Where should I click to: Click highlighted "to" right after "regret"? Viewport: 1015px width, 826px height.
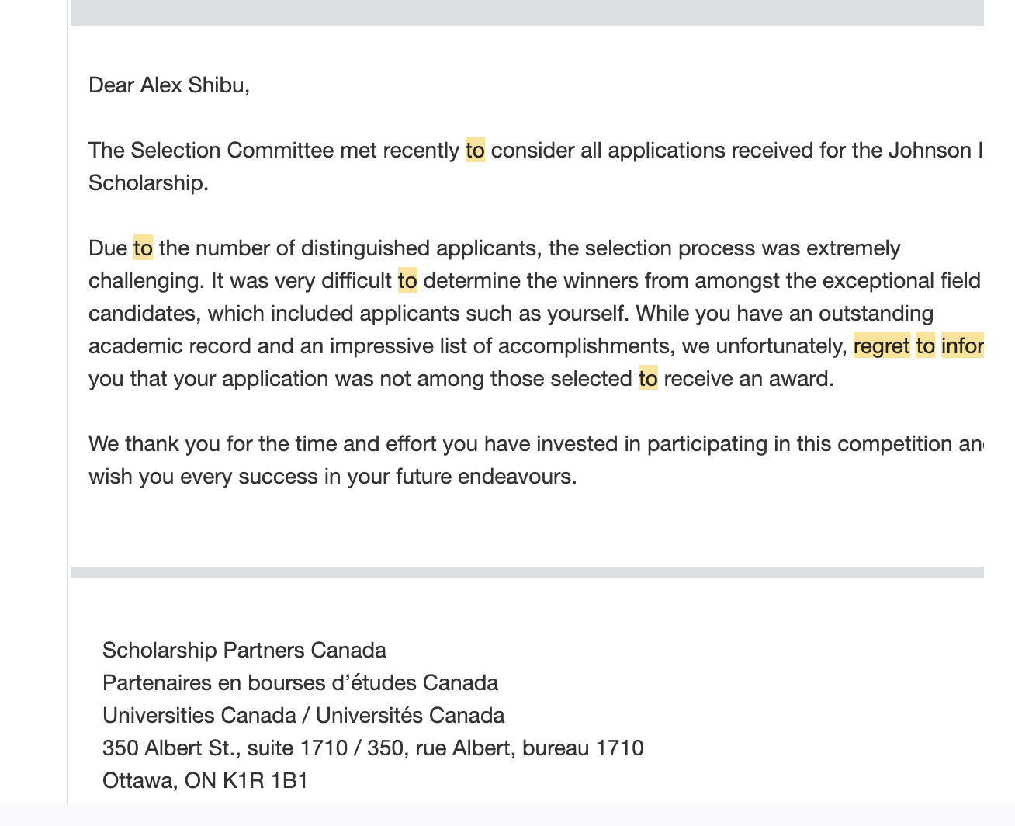(x=925, y=346)
